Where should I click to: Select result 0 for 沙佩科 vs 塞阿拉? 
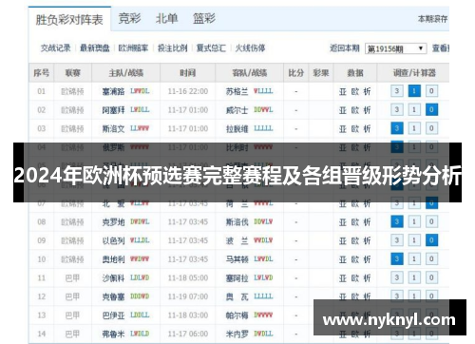(x=431, y=277)
